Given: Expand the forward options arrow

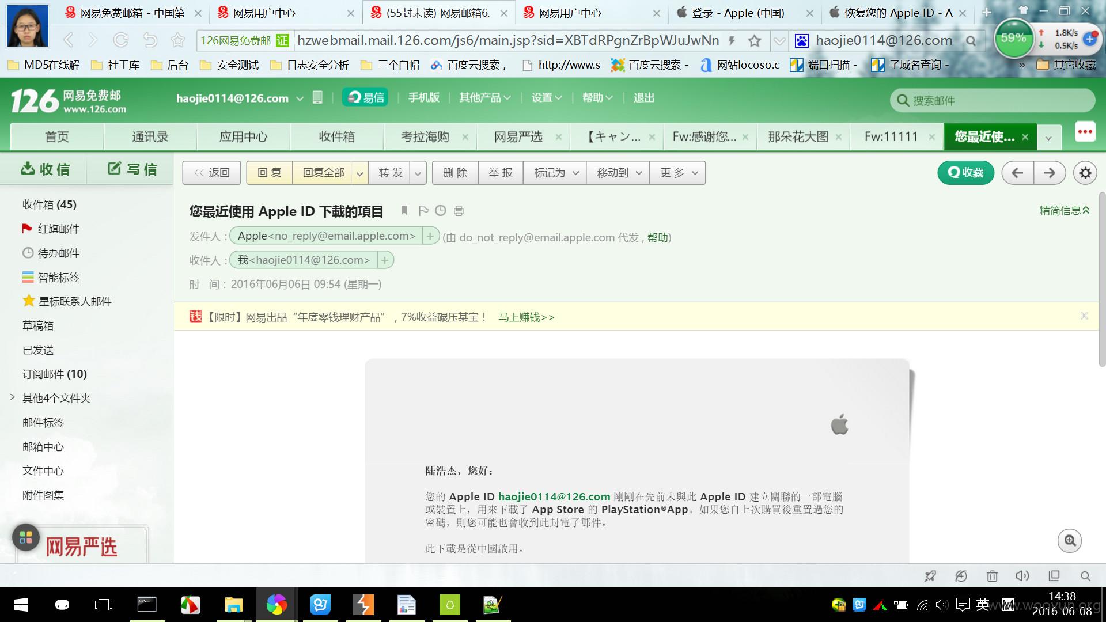Looking at the screenshot, I should [x=418, y=173].
